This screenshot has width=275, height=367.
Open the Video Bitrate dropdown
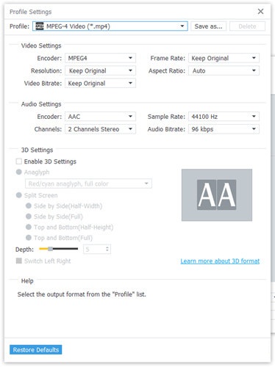(100, 83)
